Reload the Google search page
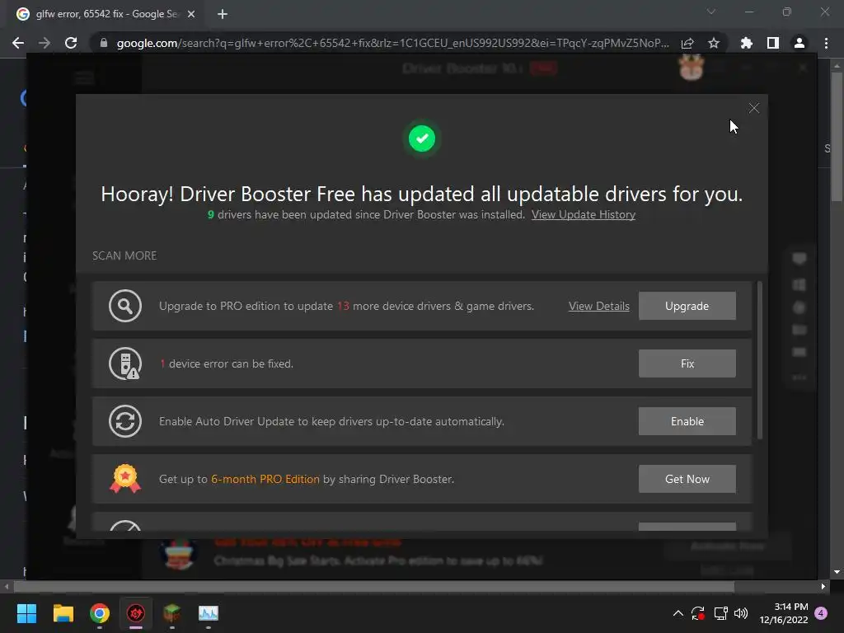 (71, 43)
